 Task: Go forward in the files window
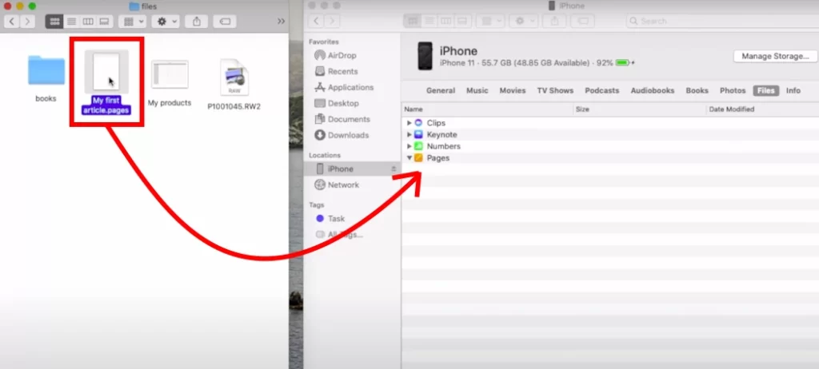click(x=27, y=22)
